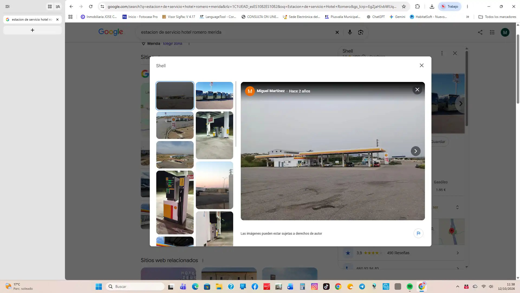Share the search results page
The width and height of the screenshot is (520, 293).
pos(480,32)
